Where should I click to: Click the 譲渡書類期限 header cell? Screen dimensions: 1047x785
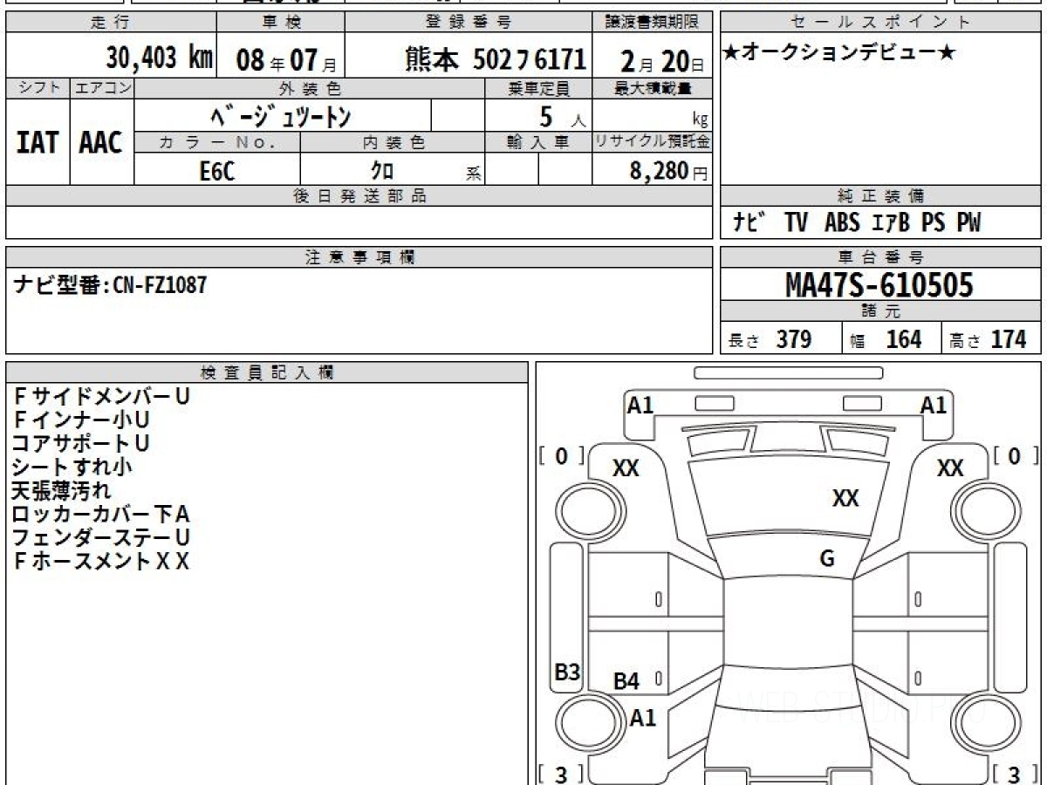pos(652,23)
